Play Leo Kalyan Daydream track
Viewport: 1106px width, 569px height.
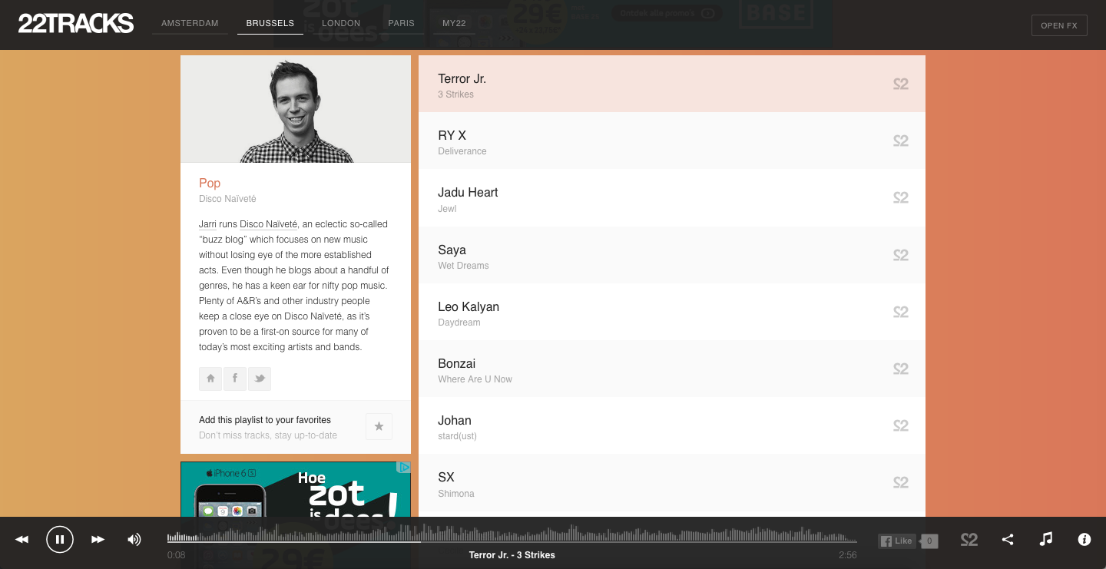[672, 312]
